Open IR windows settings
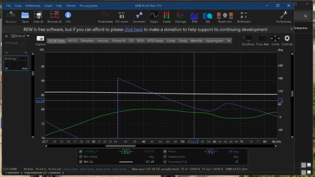Viewport: 315px width, 177px height. pyautogui.click(x=105, y=17)
